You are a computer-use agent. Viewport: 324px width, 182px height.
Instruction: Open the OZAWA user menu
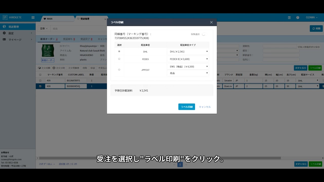click(312, 17)
